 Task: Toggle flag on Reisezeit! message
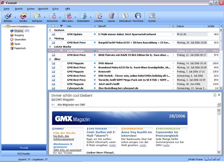click(61, 72)
